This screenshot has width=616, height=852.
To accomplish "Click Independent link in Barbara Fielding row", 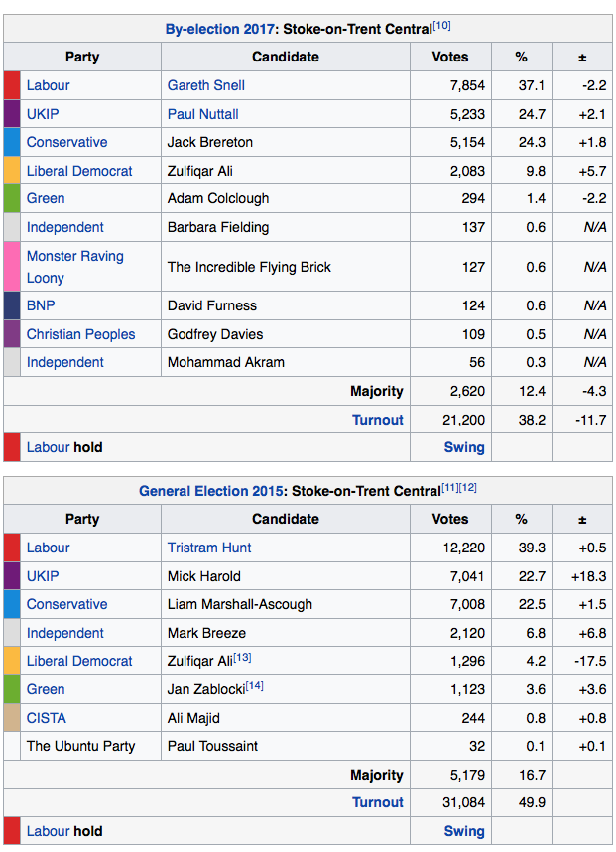I will coord(65,227).
